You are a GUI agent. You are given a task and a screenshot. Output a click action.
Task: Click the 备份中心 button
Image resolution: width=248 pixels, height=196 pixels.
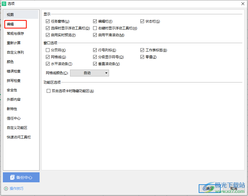click(x=21, y=177)
